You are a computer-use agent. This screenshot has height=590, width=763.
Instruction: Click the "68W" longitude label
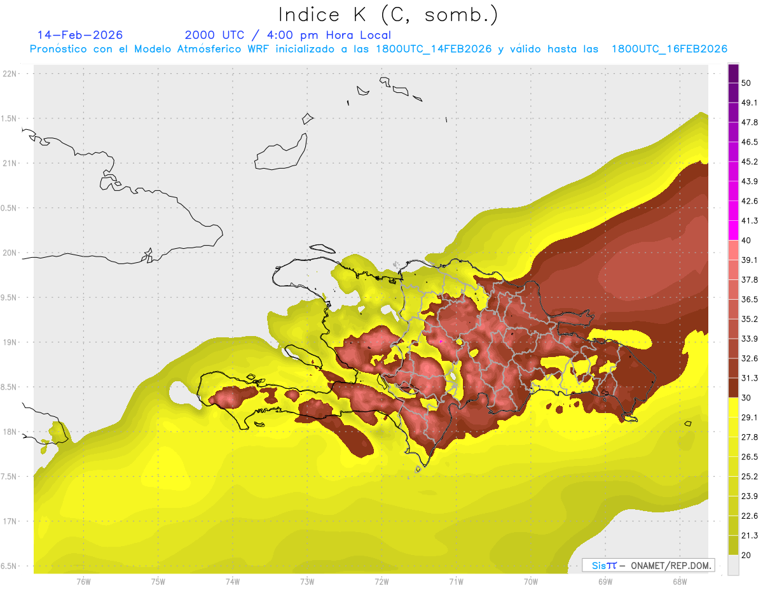[679, 582]
